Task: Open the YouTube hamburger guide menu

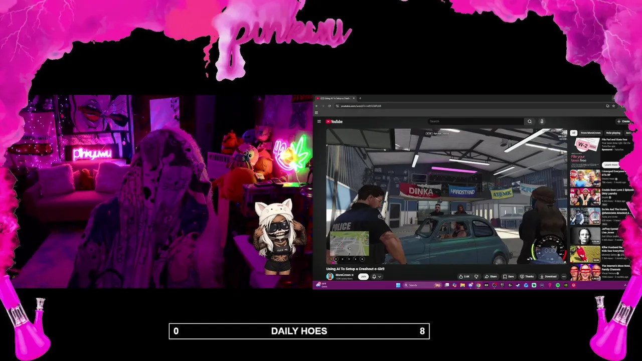Action: click(x=319, y=121)
